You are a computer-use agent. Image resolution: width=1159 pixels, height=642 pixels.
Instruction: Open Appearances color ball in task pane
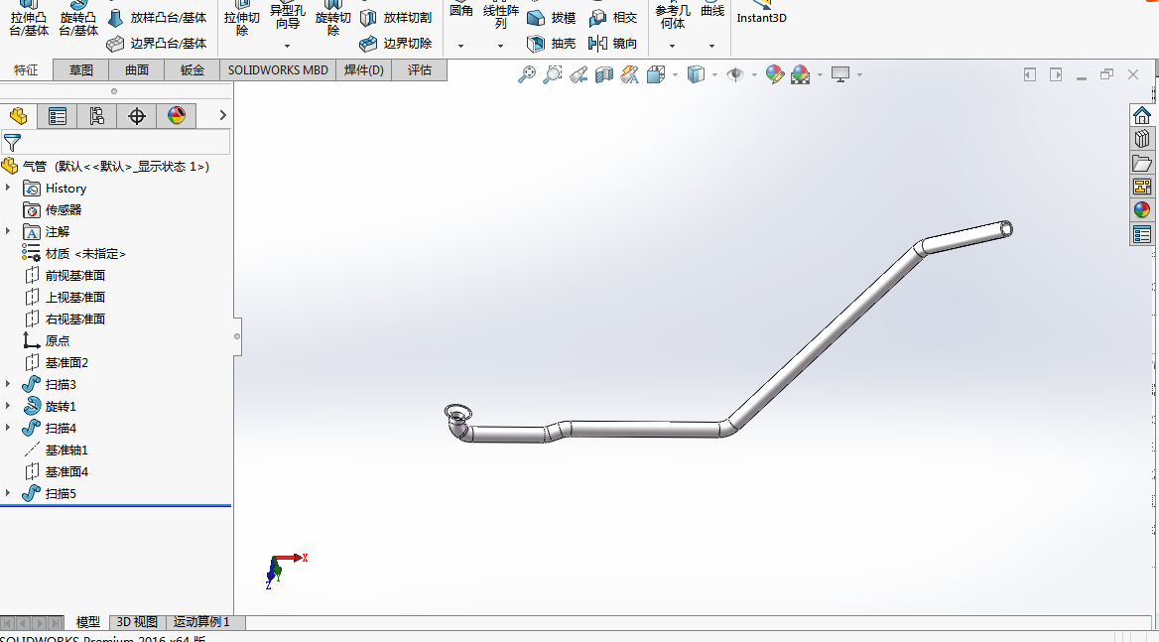(1142, 209)
